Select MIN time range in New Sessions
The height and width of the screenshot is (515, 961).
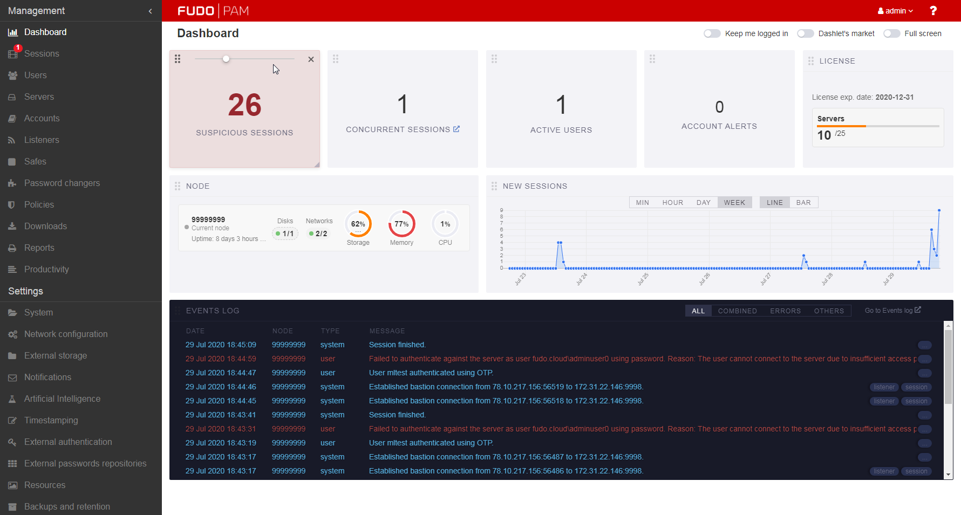pos(642,203)
